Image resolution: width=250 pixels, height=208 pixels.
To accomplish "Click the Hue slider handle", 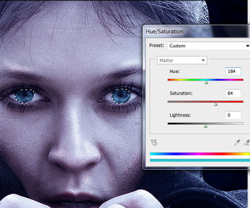I will pyautogui.click(x=206, y=83).
